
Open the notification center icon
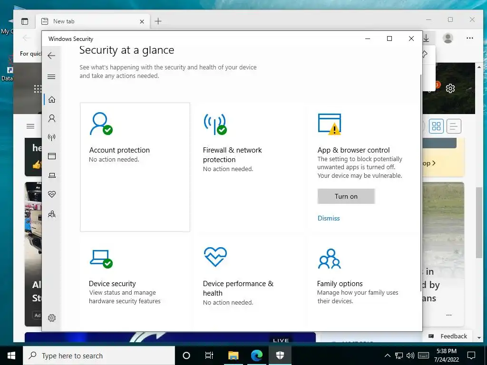(x=471, y=355)
